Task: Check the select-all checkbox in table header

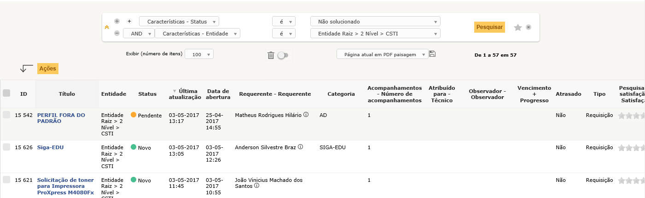Action: point(6,93)
